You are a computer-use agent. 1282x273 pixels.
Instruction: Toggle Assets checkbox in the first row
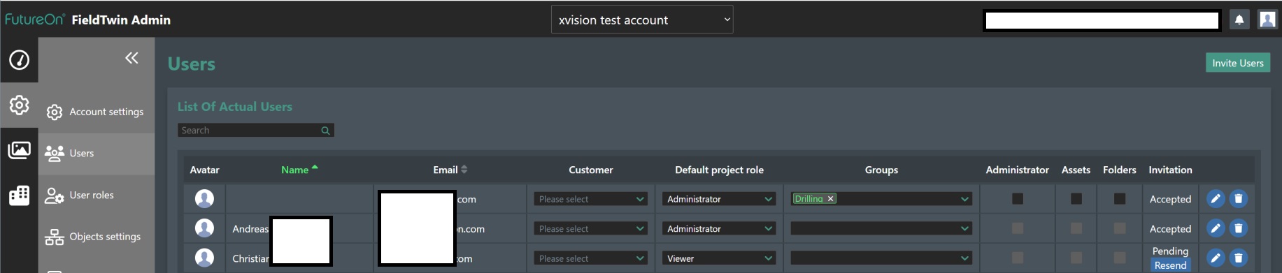tap(1076, 199)
